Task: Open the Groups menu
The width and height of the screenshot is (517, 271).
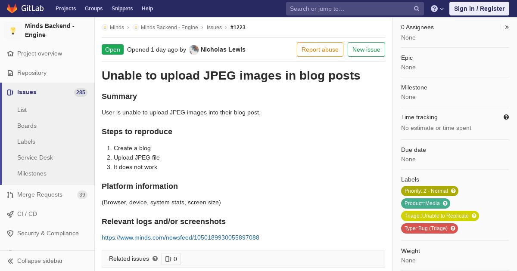Action: point(94,9)
